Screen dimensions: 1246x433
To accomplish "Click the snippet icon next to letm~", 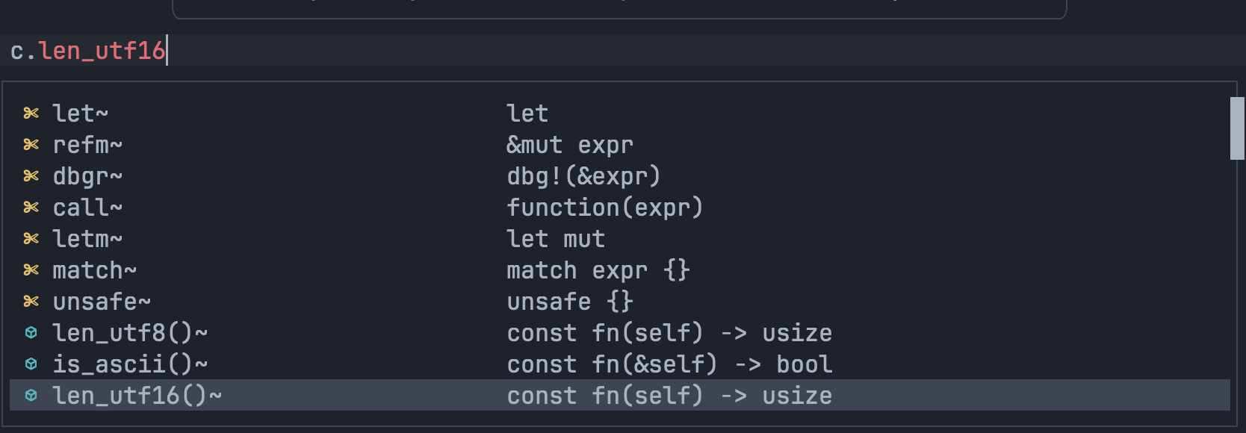I will (x=31, y=238).
